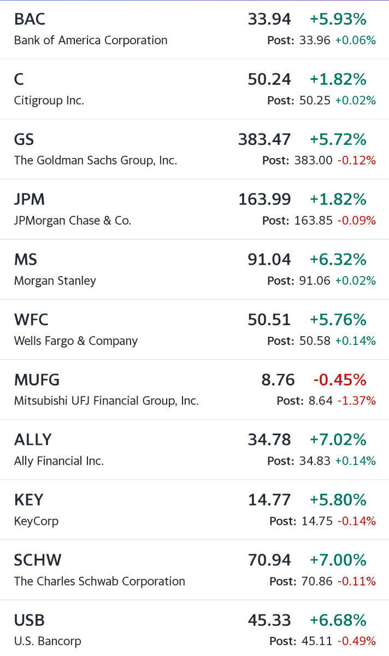This screenshot has width=389, height=656.
Task: Select The Charles Schwab Corporation name
Action: point(99,582)
